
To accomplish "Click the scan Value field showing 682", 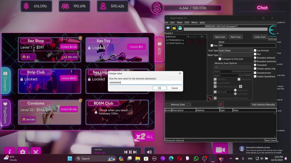I will tap(247, 46).
